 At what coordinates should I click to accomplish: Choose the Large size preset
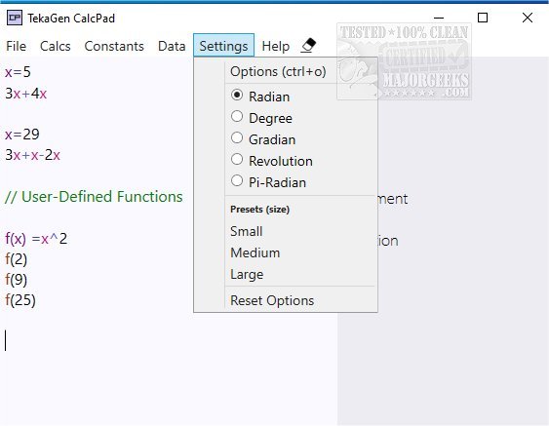[x=247, y=275]
